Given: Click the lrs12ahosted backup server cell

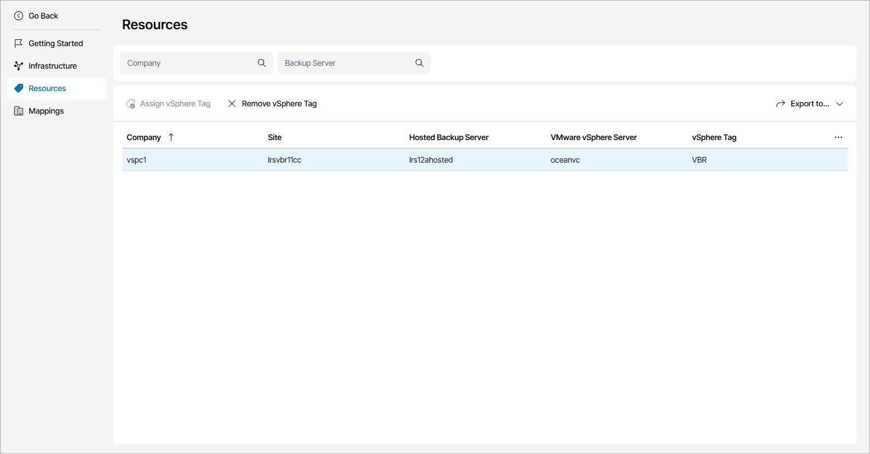Looking at the screenshot, I should tap(431, 160).
